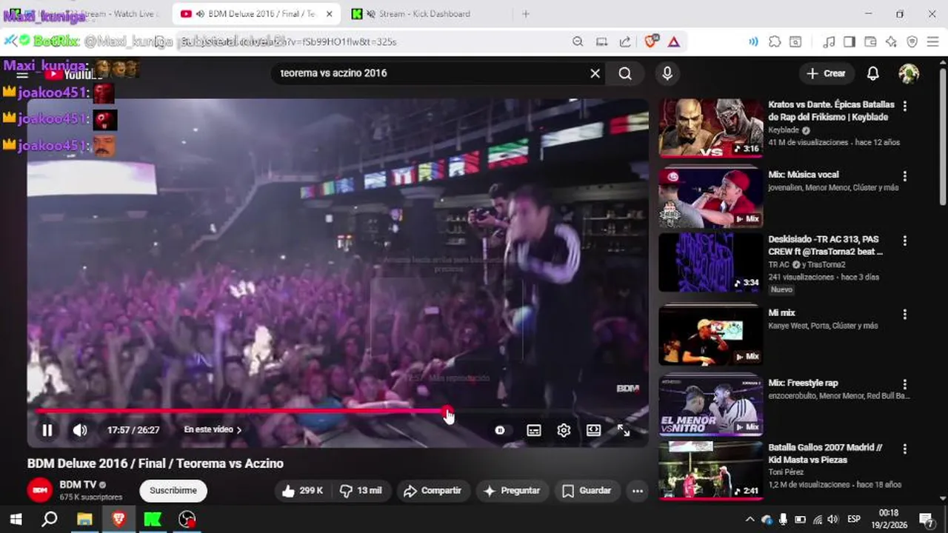This screenshot has height=533, width=948.
Task: Open options menu for Mi mix
Action: click(x=904, y=314)
